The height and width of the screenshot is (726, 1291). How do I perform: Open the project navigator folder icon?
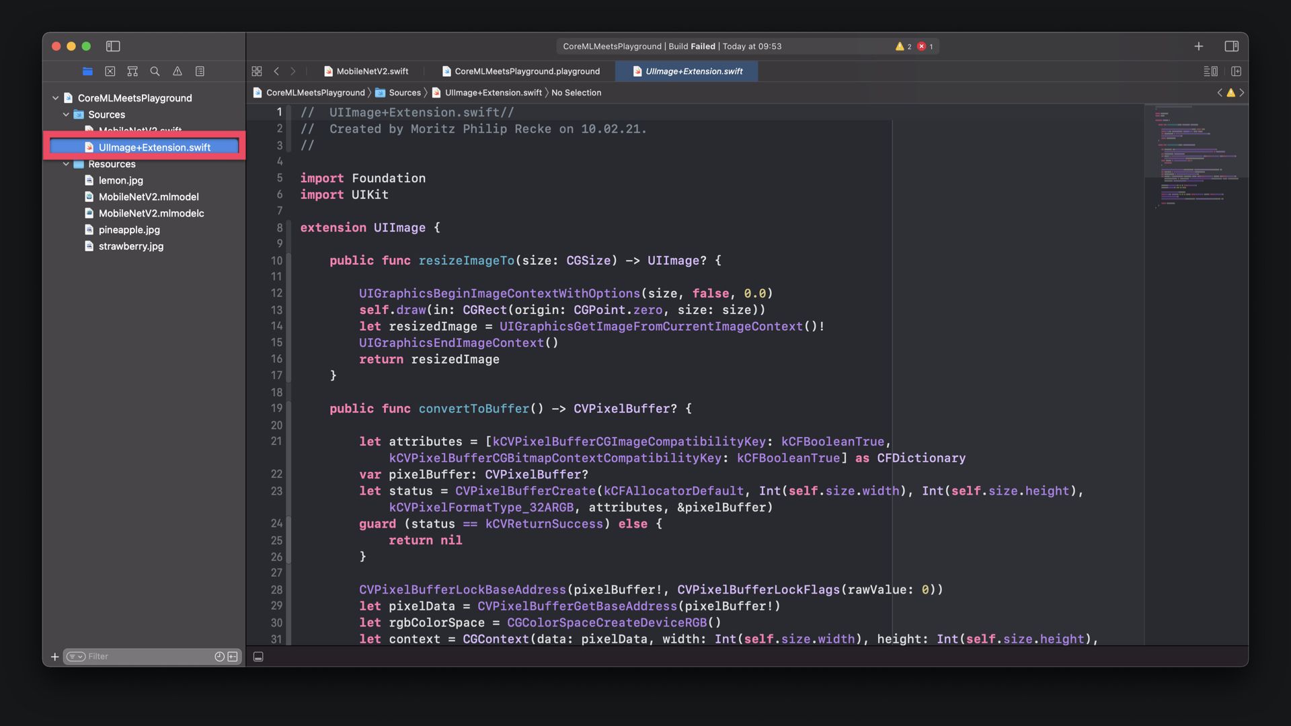(87, 71)
